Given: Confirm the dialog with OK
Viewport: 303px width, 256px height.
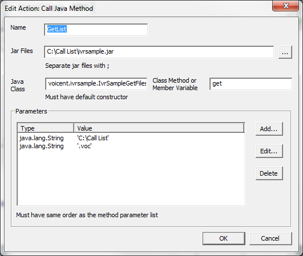Looking at the screenshot, I should [x=224, y=238].
